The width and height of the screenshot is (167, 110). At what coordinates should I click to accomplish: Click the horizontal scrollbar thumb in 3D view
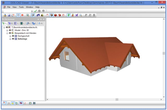pos(117,100)
